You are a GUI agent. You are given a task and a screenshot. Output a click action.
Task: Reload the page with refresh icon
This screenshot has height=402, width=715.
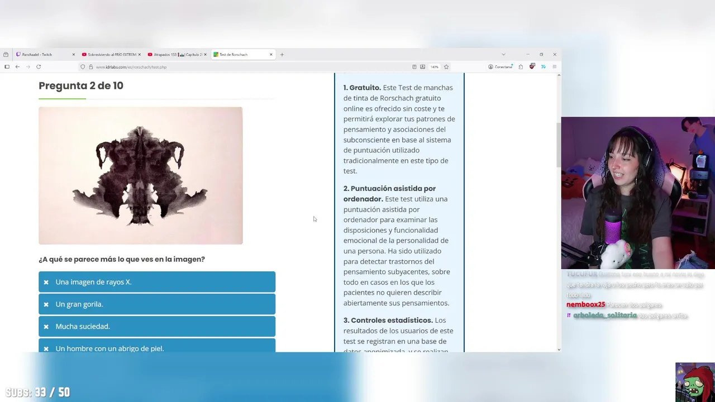pos(39,67)
